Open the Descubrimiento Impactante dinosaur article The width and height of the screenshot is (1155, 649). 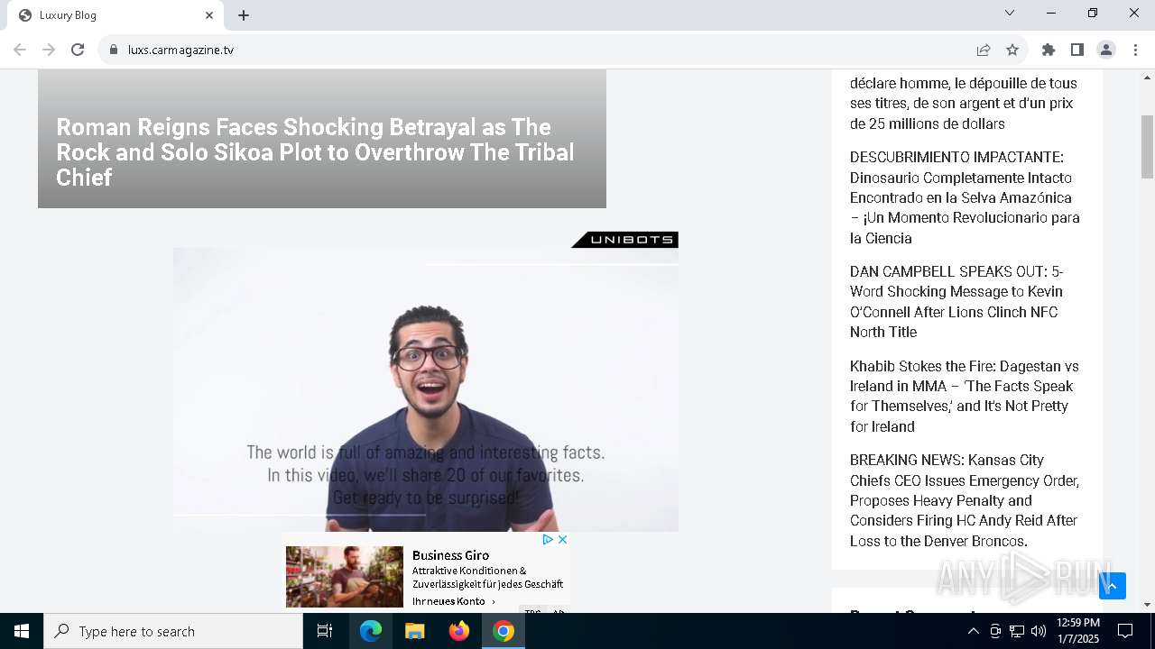(965, 197)
